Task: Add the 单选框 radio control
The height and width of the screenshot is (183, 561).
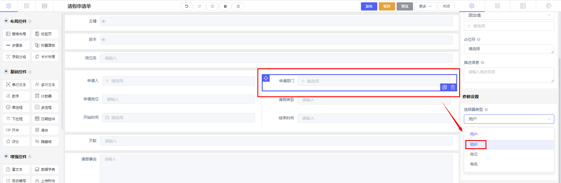Action: click(16, 107)
